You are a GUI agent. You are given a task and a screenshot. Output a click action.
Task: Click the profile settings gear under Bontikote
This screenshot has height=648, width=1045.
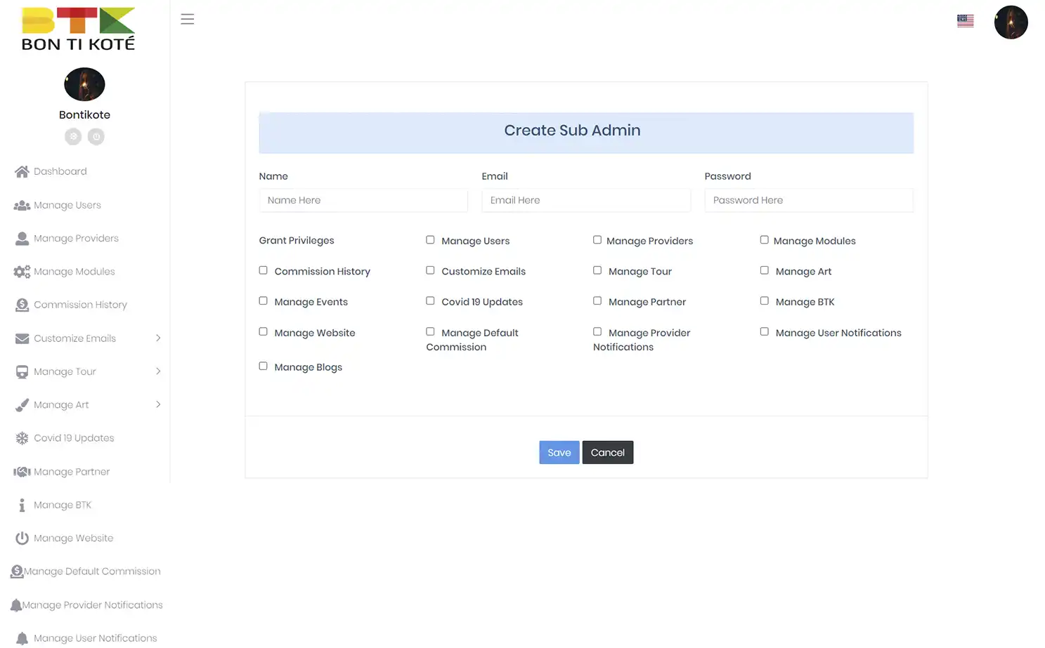tap(73, 136)
